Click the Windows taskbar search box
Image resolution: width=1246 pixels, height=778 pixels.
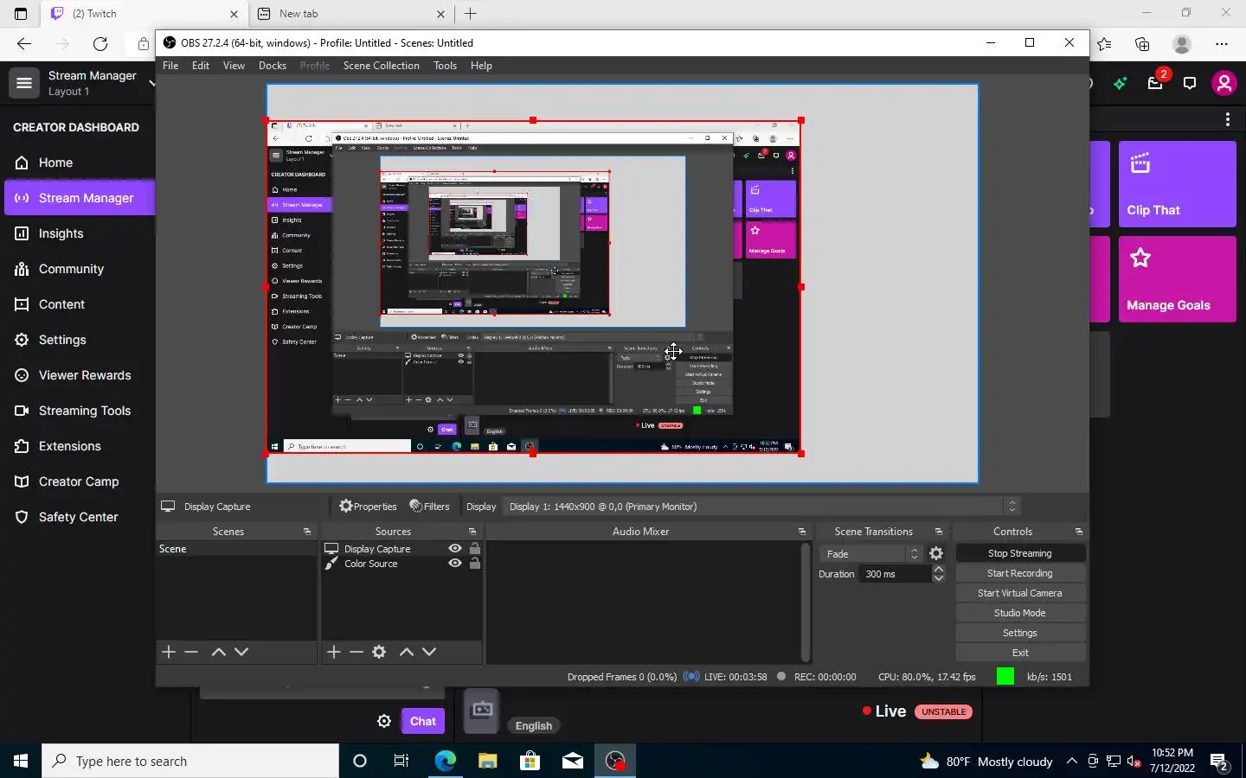pyautogui.click(x=190, y=761)
